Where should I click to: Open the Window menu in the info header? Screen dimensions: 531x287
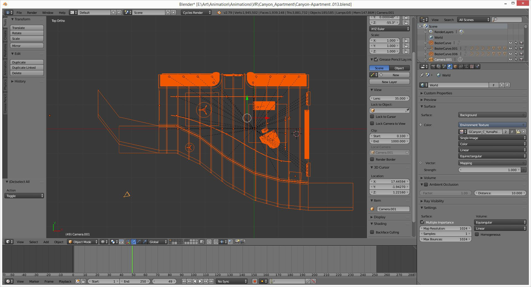click(x=48, y=13)
